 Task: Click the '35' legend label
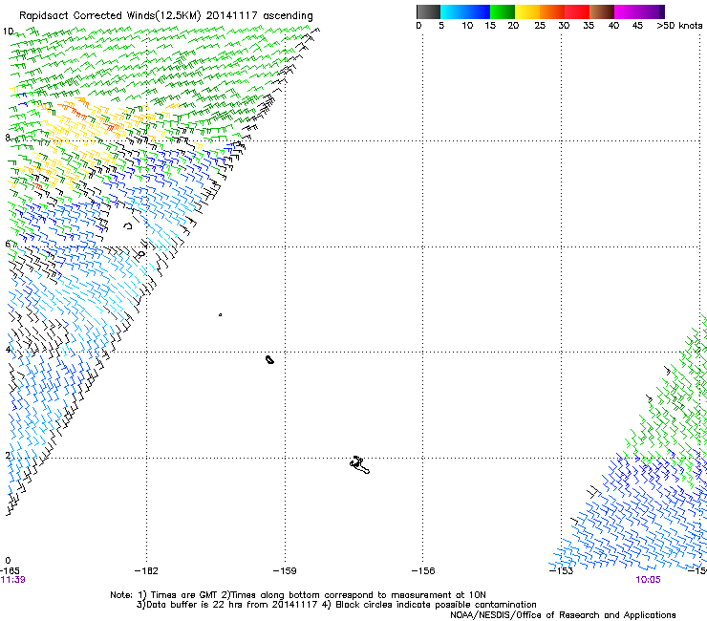589,26
